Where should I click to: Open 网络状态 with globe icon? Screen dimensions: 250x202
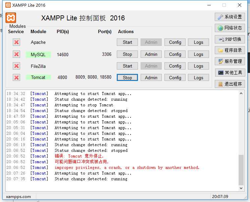pos(230,28)
